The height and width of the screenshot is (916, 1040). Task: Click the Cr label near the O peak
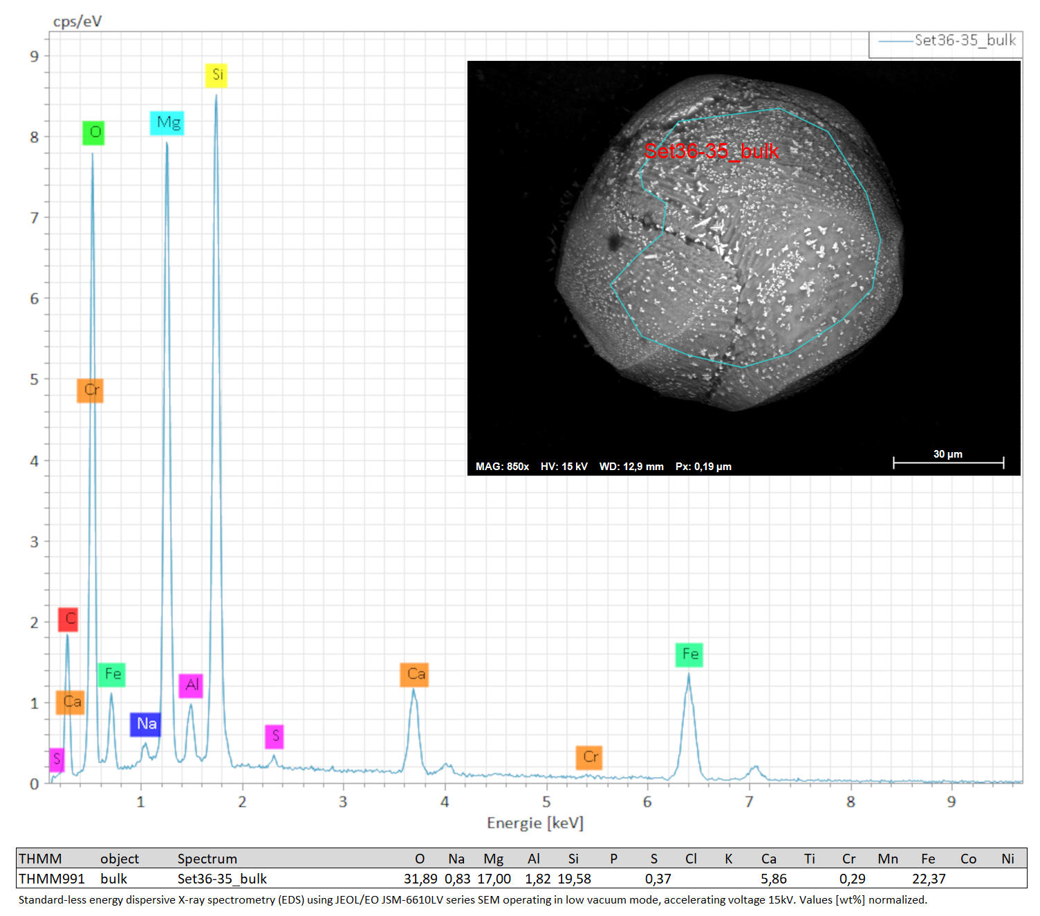click(90, 390)
